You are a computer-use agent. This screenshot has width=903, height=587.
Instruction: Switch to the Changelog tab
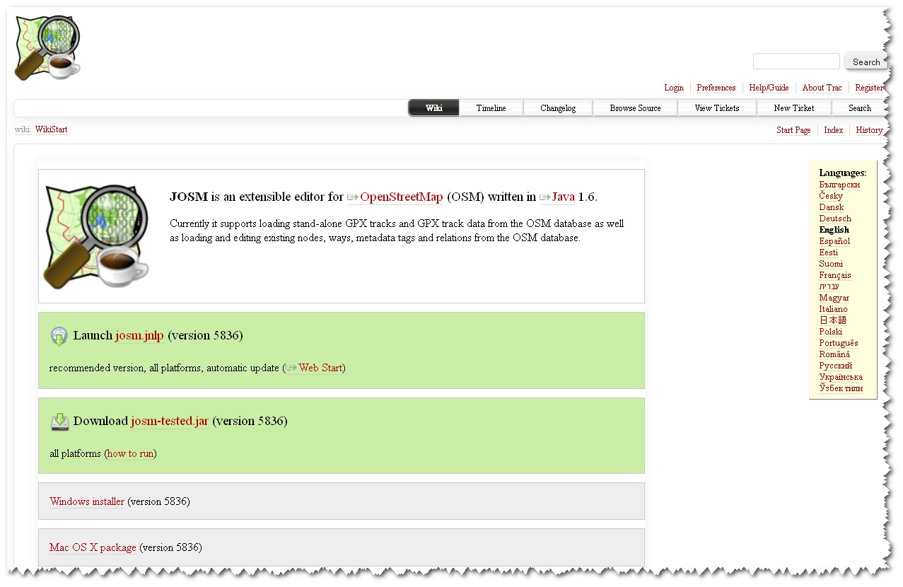point(558,108)
